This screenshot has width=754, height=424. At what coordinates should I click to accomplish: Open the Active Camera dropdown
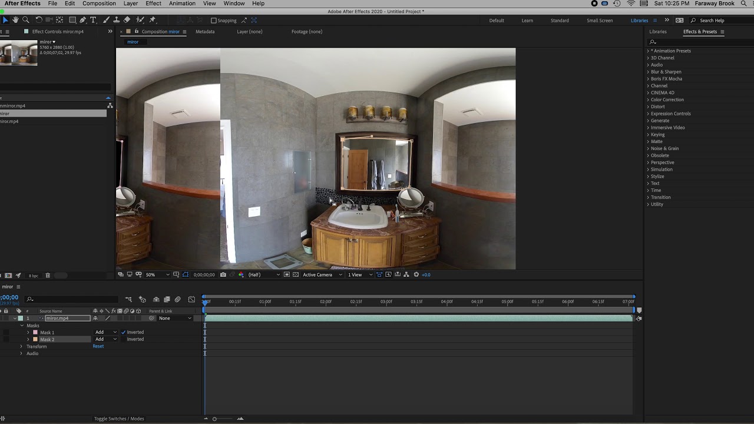point(322,274)
